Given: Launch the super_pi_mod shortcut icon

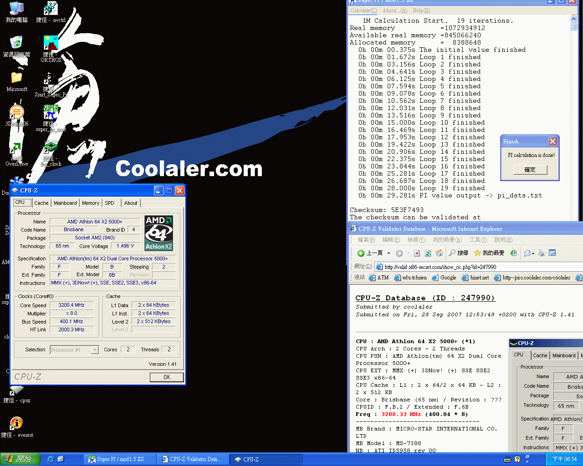Looking at the screenshot, I should tap(51, 118).
